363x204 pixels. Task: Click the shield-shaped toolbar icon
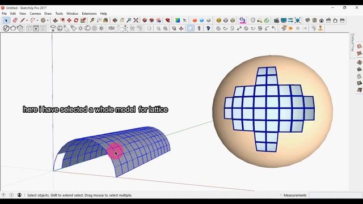[x=253, y=20]
